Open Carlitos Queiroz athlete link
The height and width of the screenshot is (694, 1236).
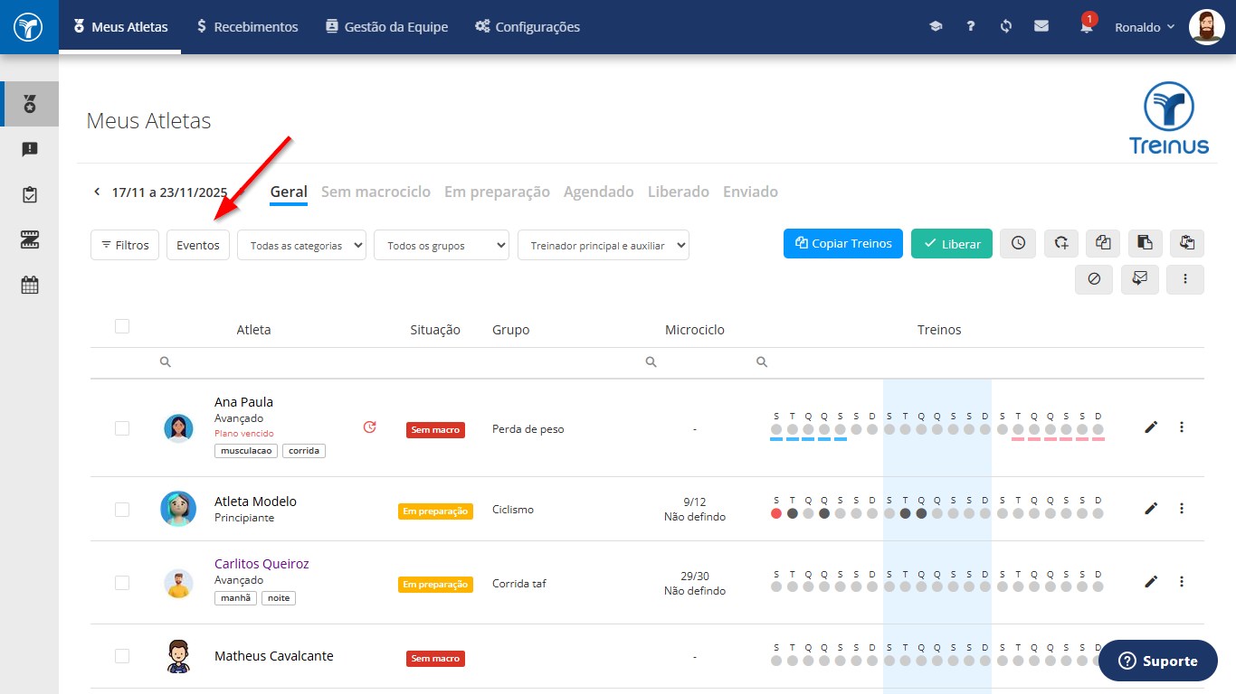point(261,564)
